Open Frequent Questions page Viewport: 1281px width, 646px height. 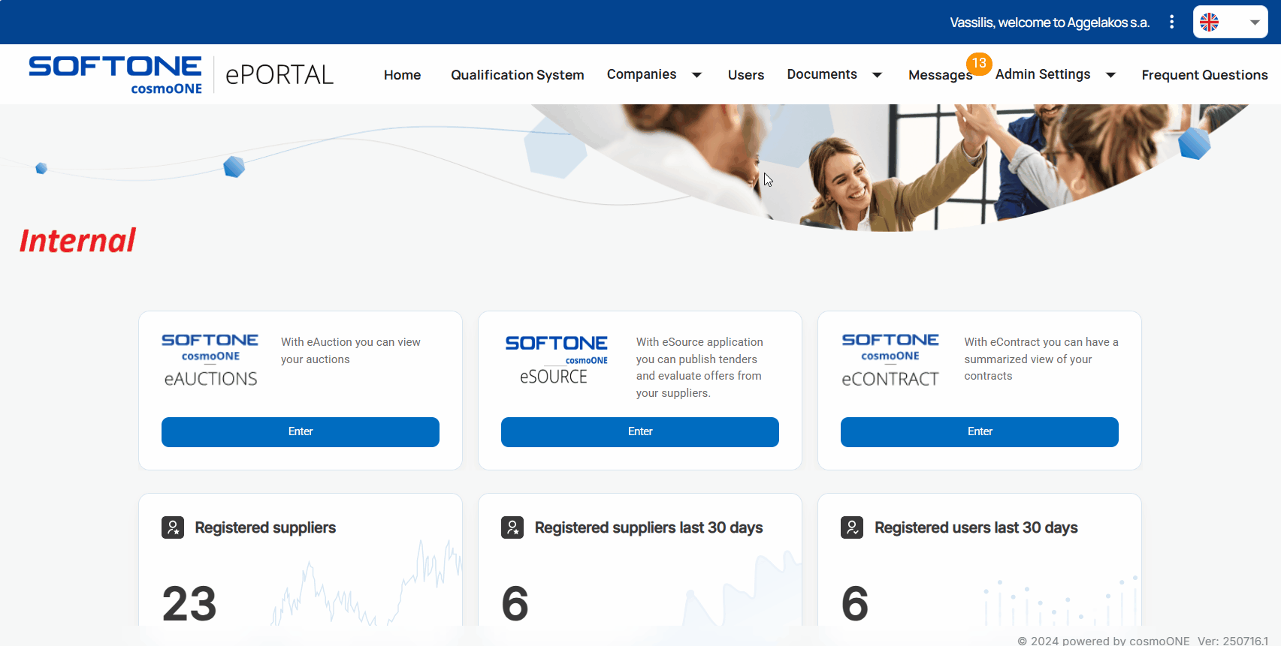pyautogui.click(x=1204, y=75)
